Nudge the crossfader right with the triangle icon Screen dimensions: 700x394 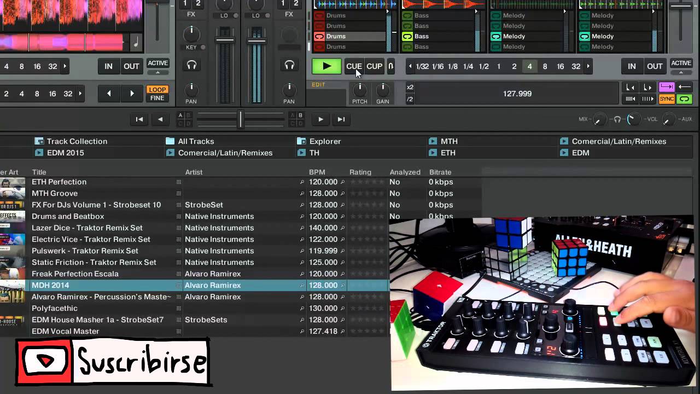[x=320, y=119]
